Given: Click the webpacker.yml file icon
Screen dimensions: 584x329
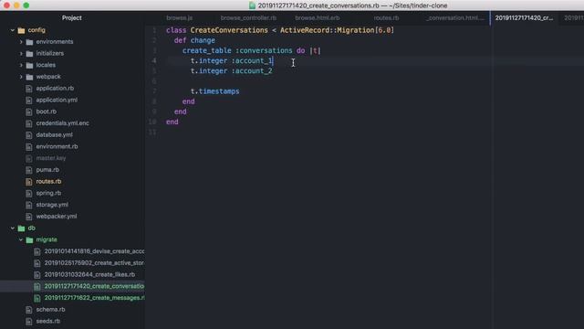Looking at the screenshot, I should pyautogui.click(x=29, y=217).
